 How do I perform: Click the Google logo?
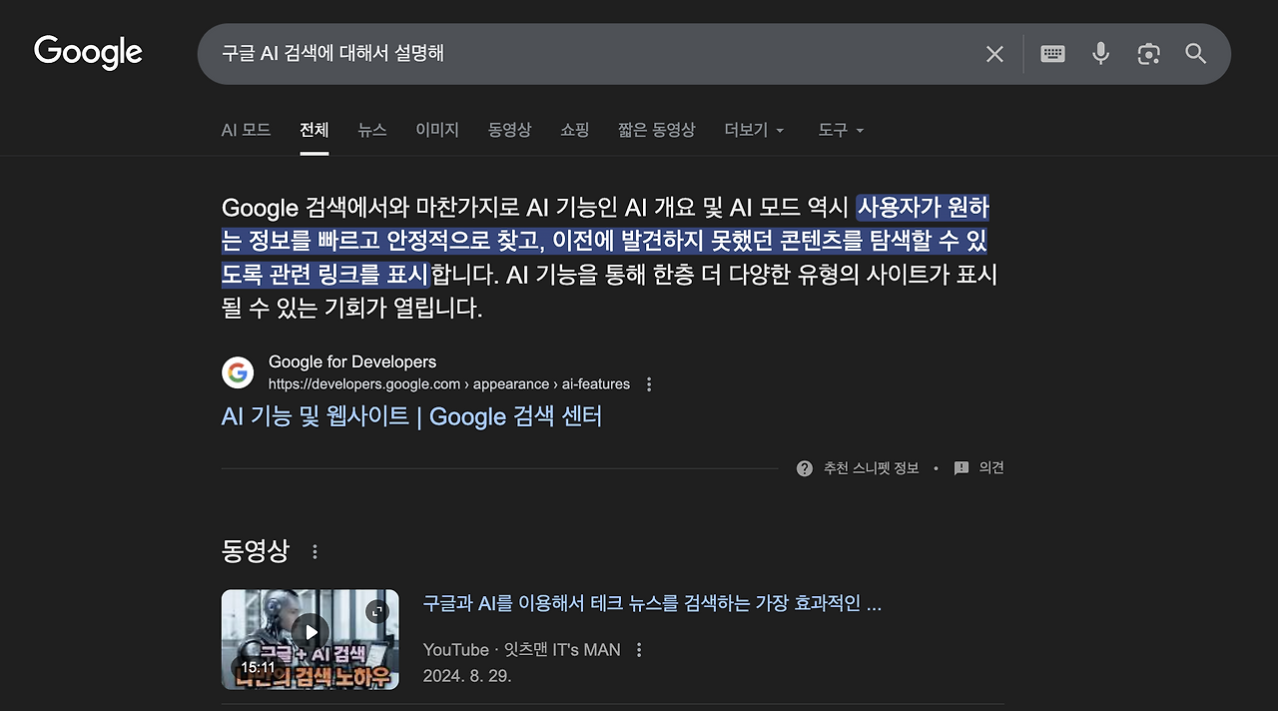click(87, 52)
